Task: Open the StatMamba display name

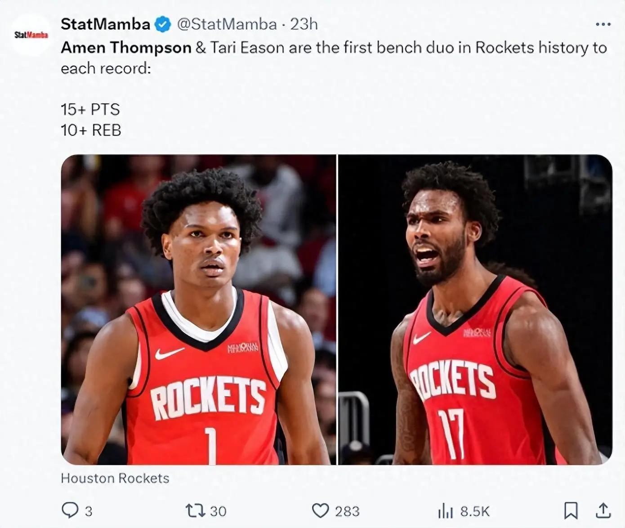Action: click(x=105, y=24)
